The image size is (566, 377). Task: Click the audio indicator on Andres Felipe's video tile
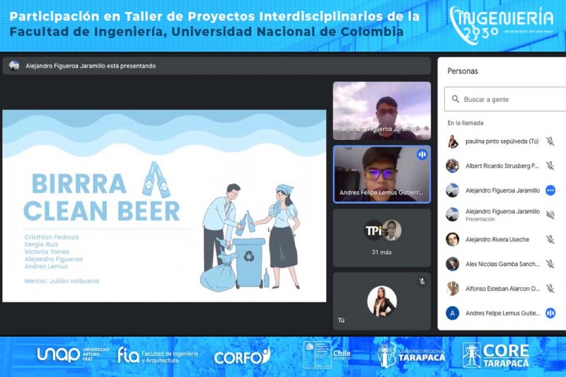click(422, 154)
